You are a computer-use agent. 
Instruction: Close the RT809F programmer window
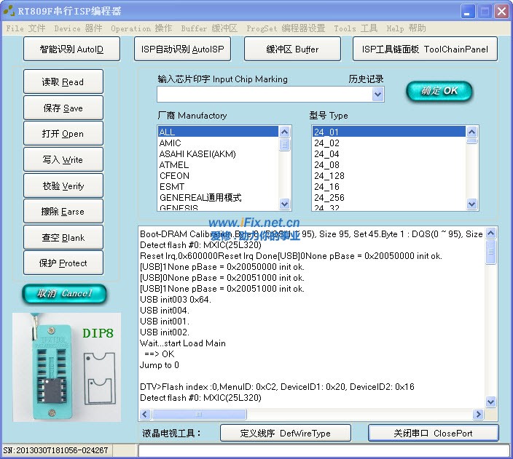point(501,12)
